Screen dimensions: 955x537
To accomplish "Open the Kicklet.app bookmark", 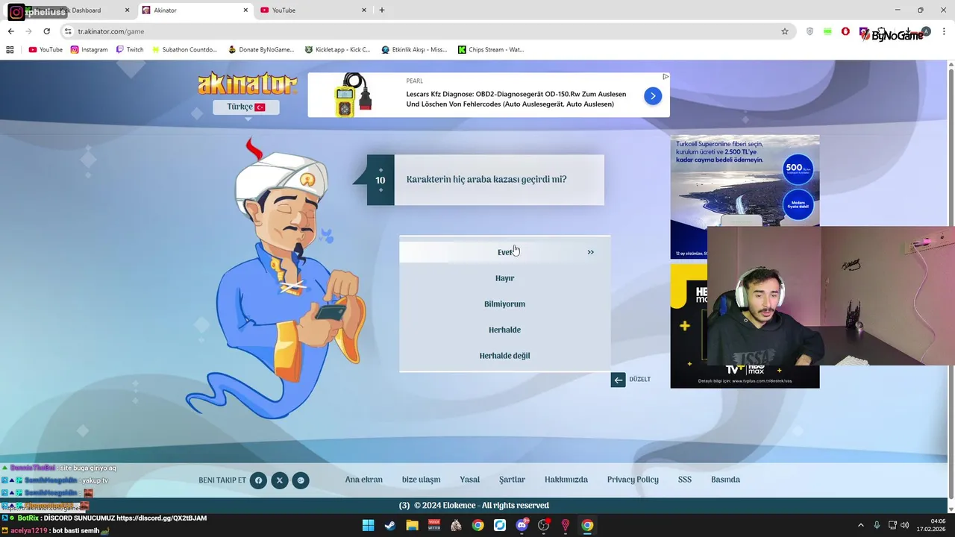I will pyautogui.click(x=338, y=50).
